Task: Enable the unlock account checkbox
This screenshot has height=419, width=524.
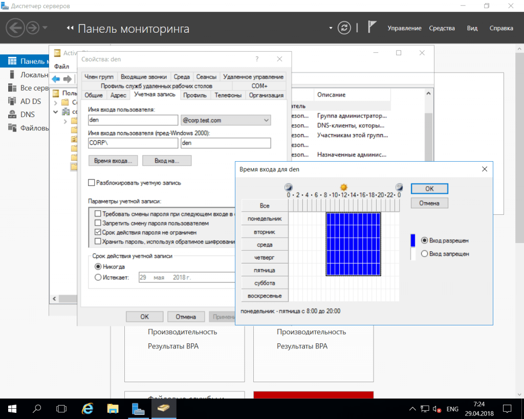Action: (92, 183)
